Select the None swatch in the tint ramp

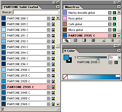pyautogui.click(x=65, y=77)
